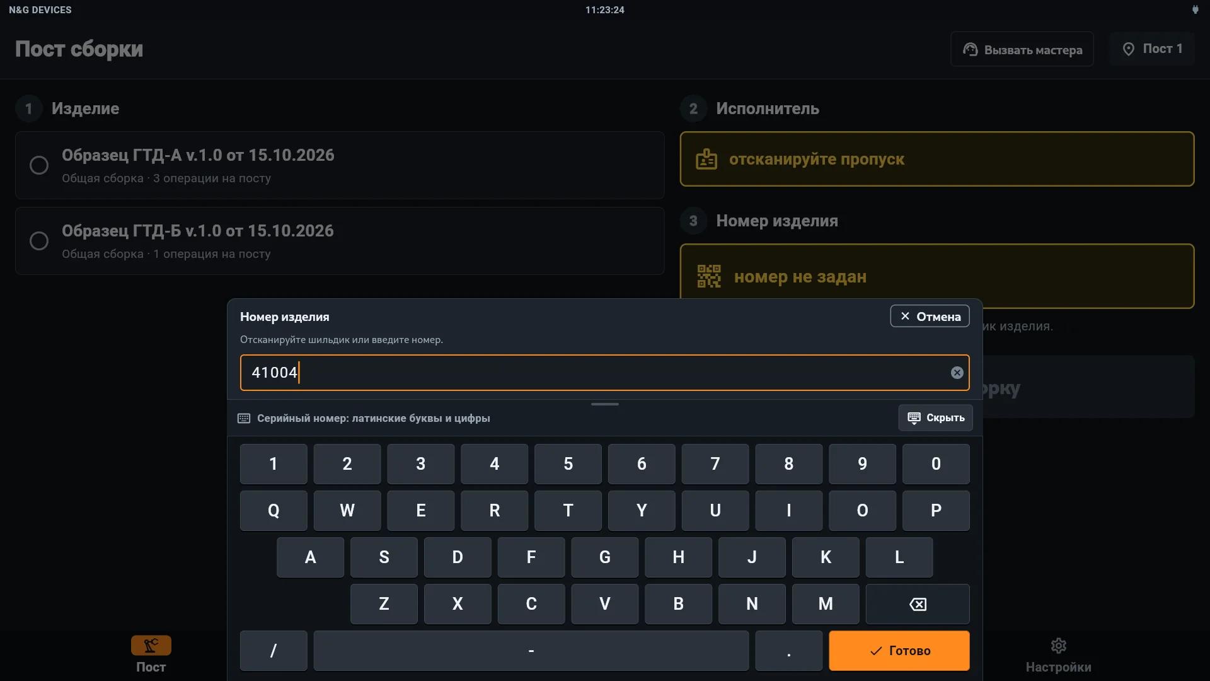
Task: Tap the backspace key on the keyboard
Action: [x=918, y=604]
